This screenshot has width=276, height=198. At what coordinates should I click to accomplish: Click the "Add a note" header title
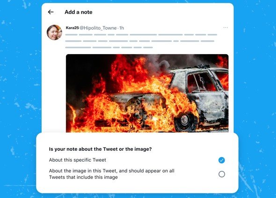pos(79,12)
